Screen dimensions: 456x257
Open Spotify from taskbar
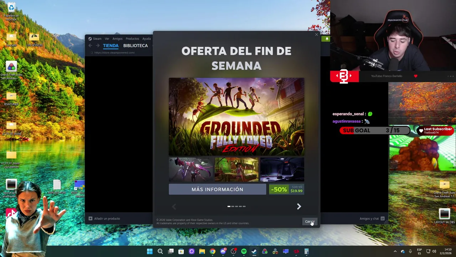244,251
